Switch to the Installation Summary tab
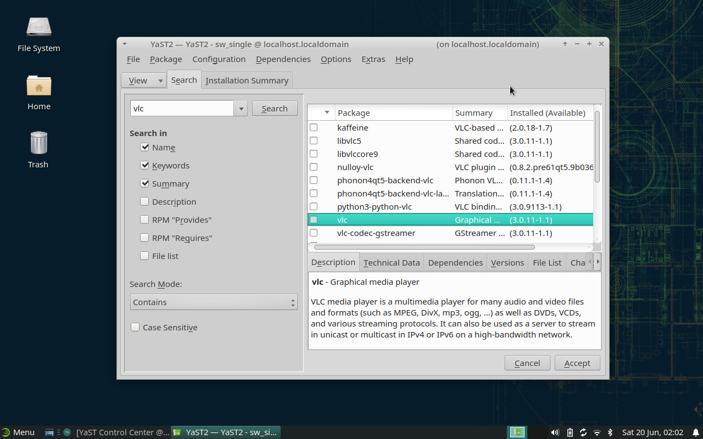703x439 pixels. [x=247, y=80]
